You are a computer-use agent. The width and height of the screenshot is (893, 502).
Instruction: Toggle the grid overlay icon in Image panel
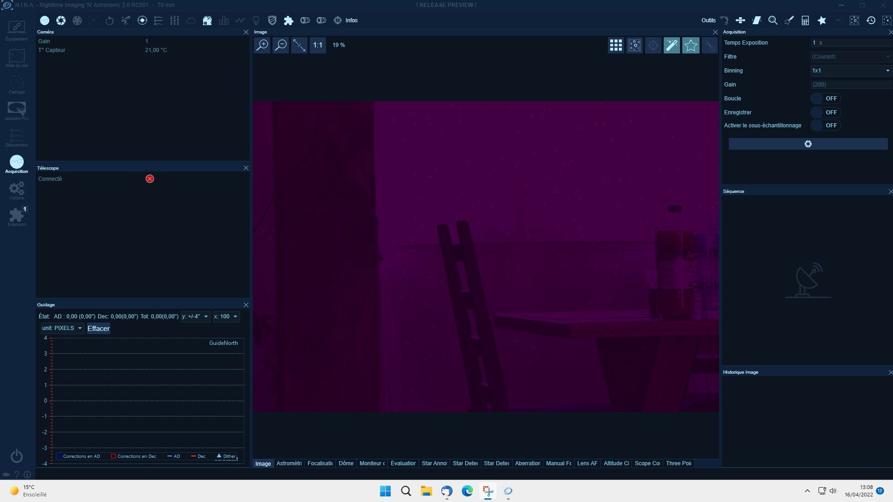tap(616, 45)
